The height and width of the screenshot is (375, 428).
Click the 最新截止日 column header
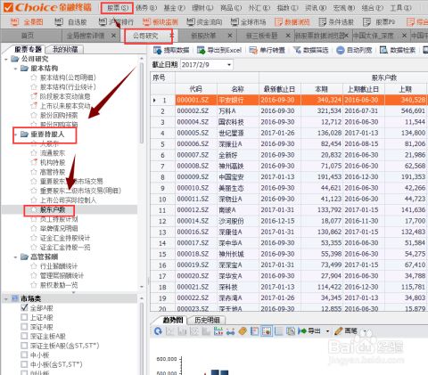pos(280,89)
